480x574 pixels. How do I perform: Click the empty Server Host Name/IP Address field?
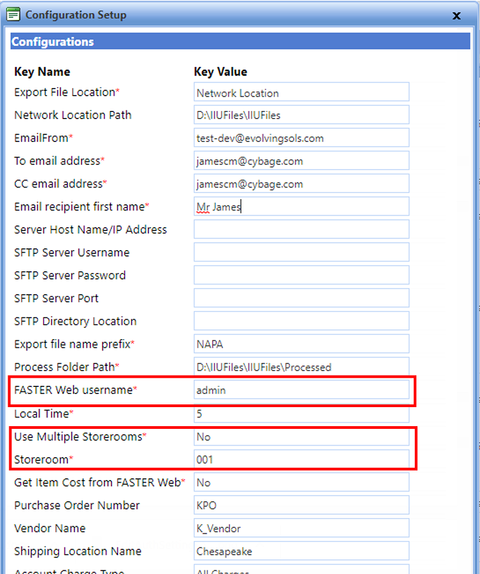[x=301, y=229]
